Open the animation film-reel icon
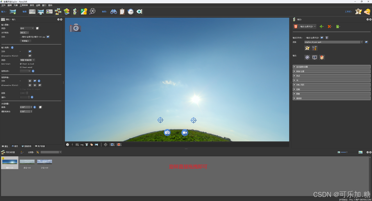 92,12
